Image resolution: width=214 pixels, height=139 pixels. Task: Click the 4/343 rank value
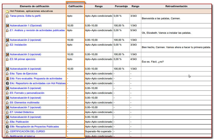coord(133,59)
